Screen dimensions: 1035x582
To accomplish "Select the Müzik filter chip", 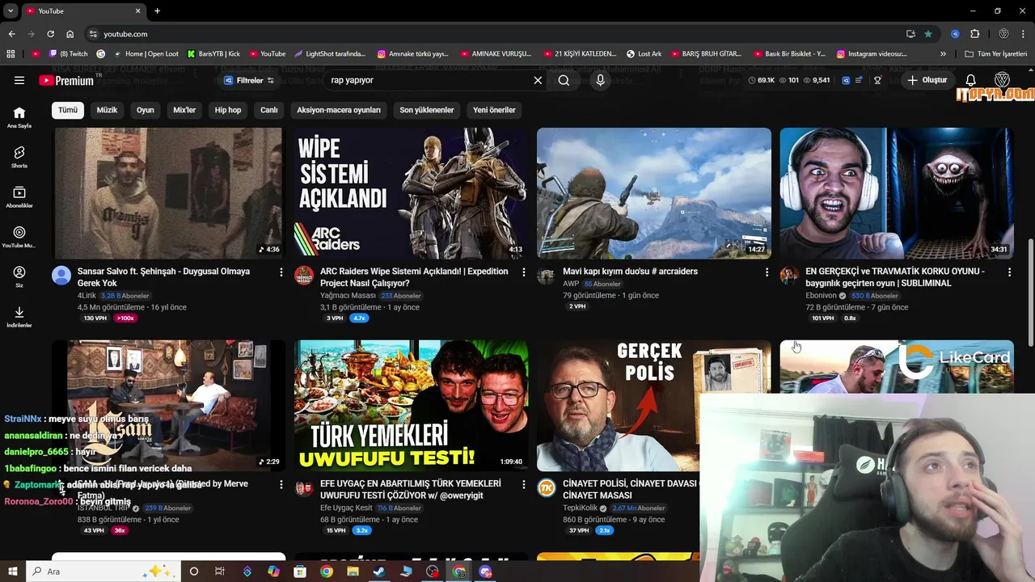I will 107,110.
